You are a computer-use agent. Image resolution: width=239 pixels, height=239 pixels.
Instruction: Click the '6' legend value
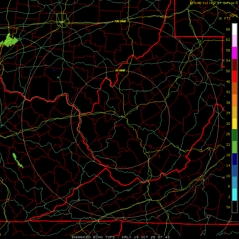(x=229, y=186)
